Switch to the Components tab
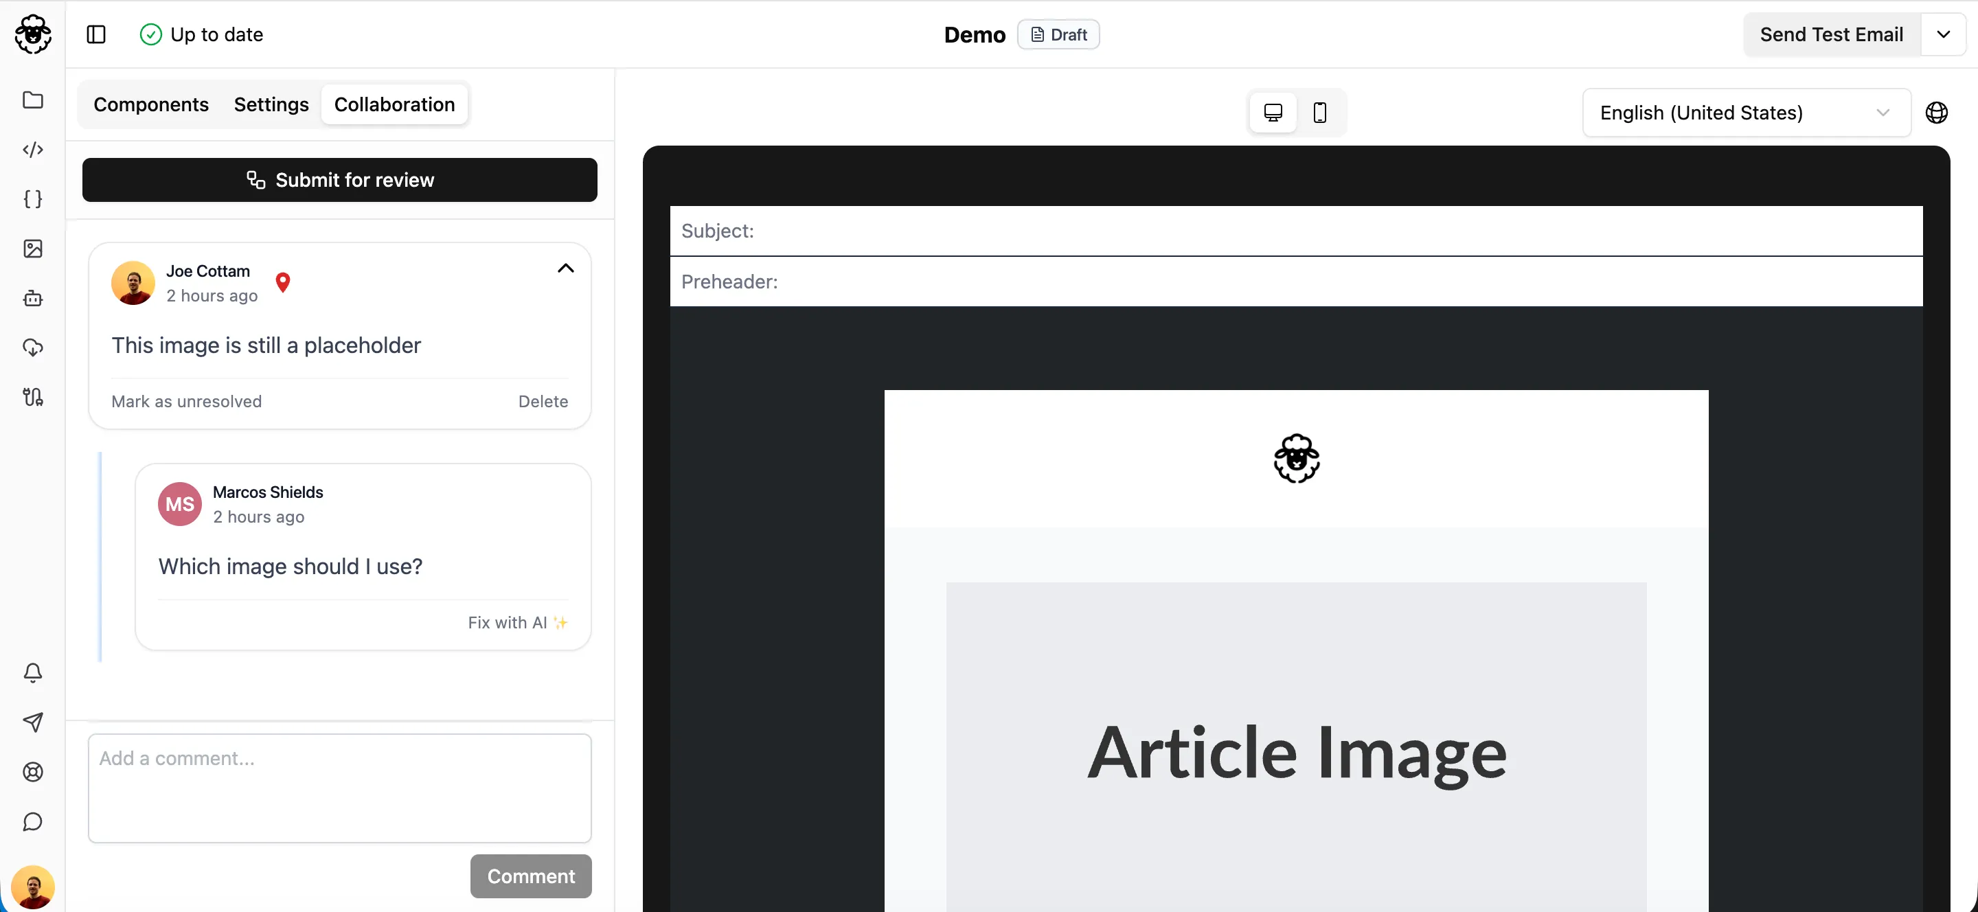 151,104
